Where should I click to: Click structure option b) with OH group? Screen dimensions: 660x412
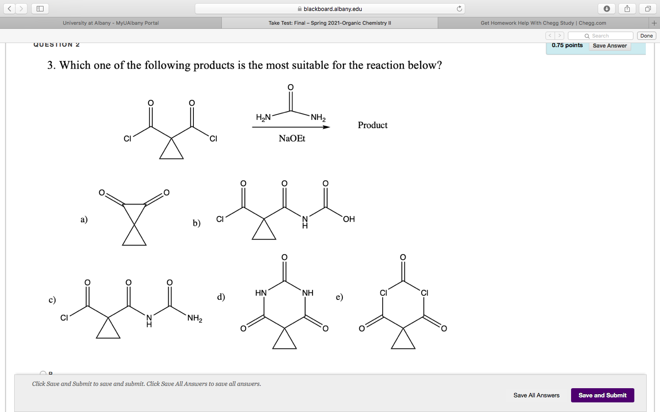click(285, 210)
